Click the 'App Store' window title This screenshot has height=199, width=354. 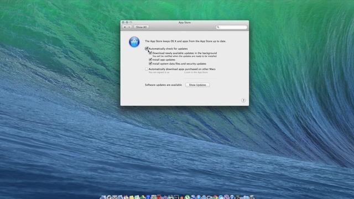(x=184, y=23)
